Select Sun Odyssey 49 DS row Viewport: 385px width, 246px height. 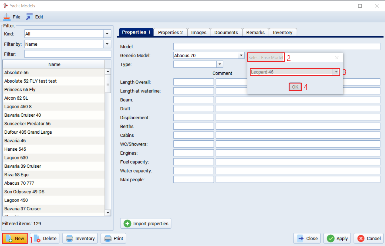[x=54, y=192]
